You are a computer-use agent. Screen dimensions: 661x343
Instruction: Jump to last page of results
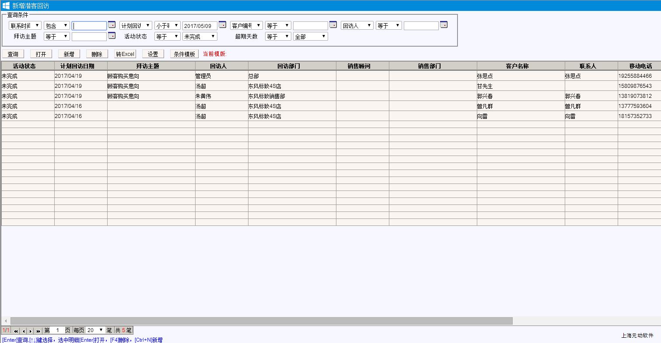[38, 331]
